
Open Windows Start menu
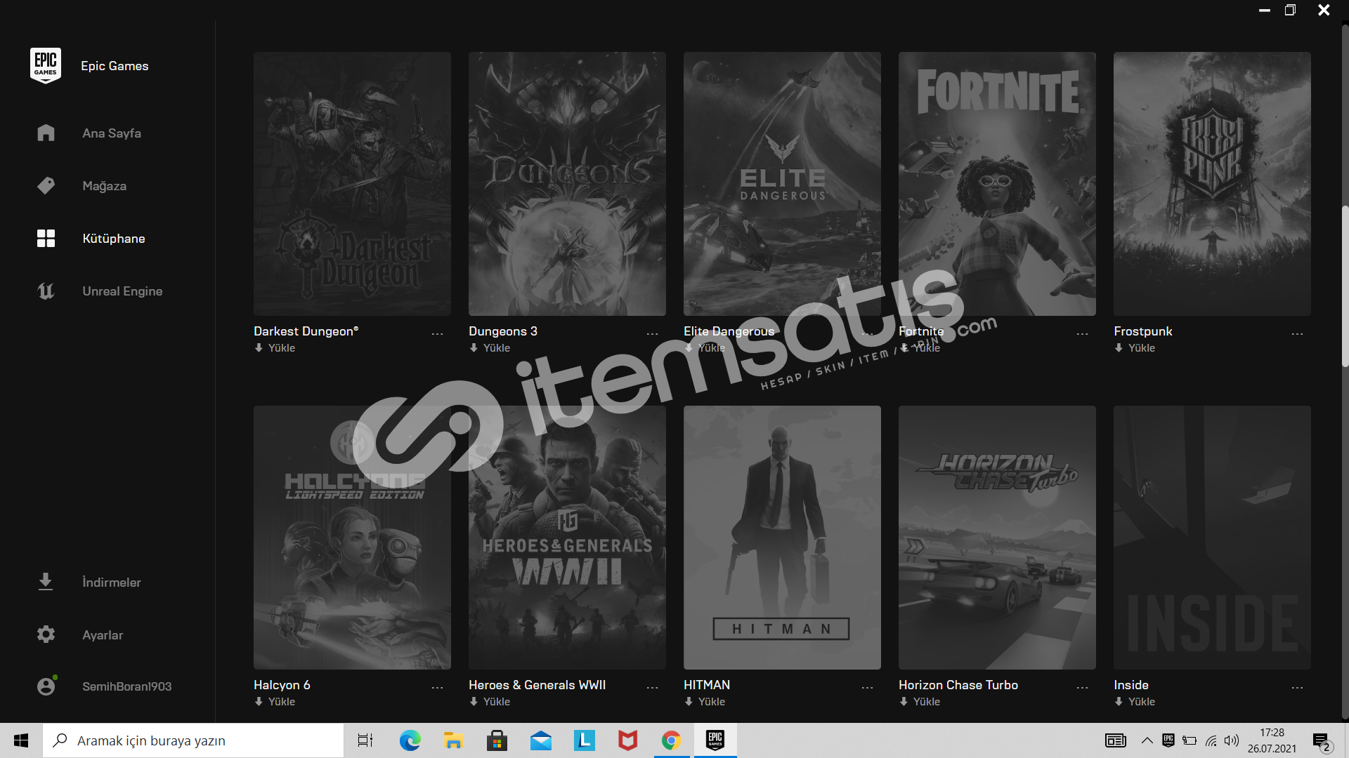pos(21,740)
